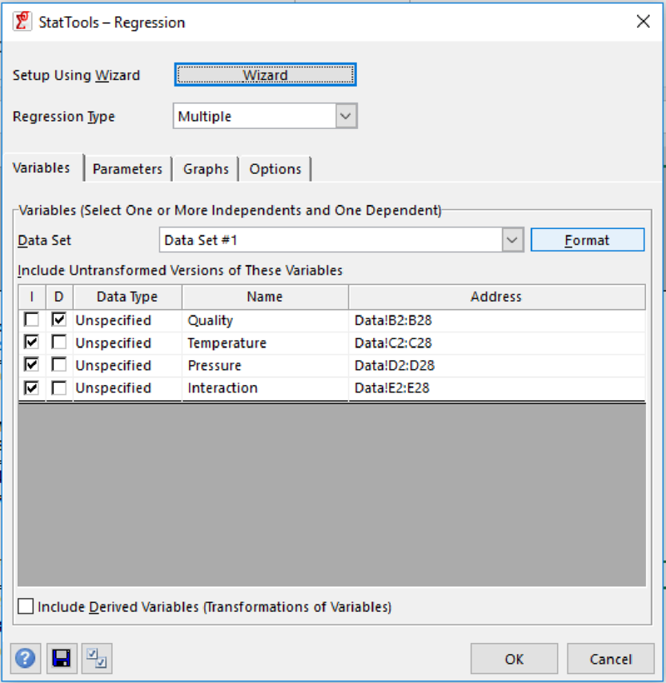This screenshot has height=683, width=666.
Task: Click address cell Data!C2:C28
Action: [496, 343]
